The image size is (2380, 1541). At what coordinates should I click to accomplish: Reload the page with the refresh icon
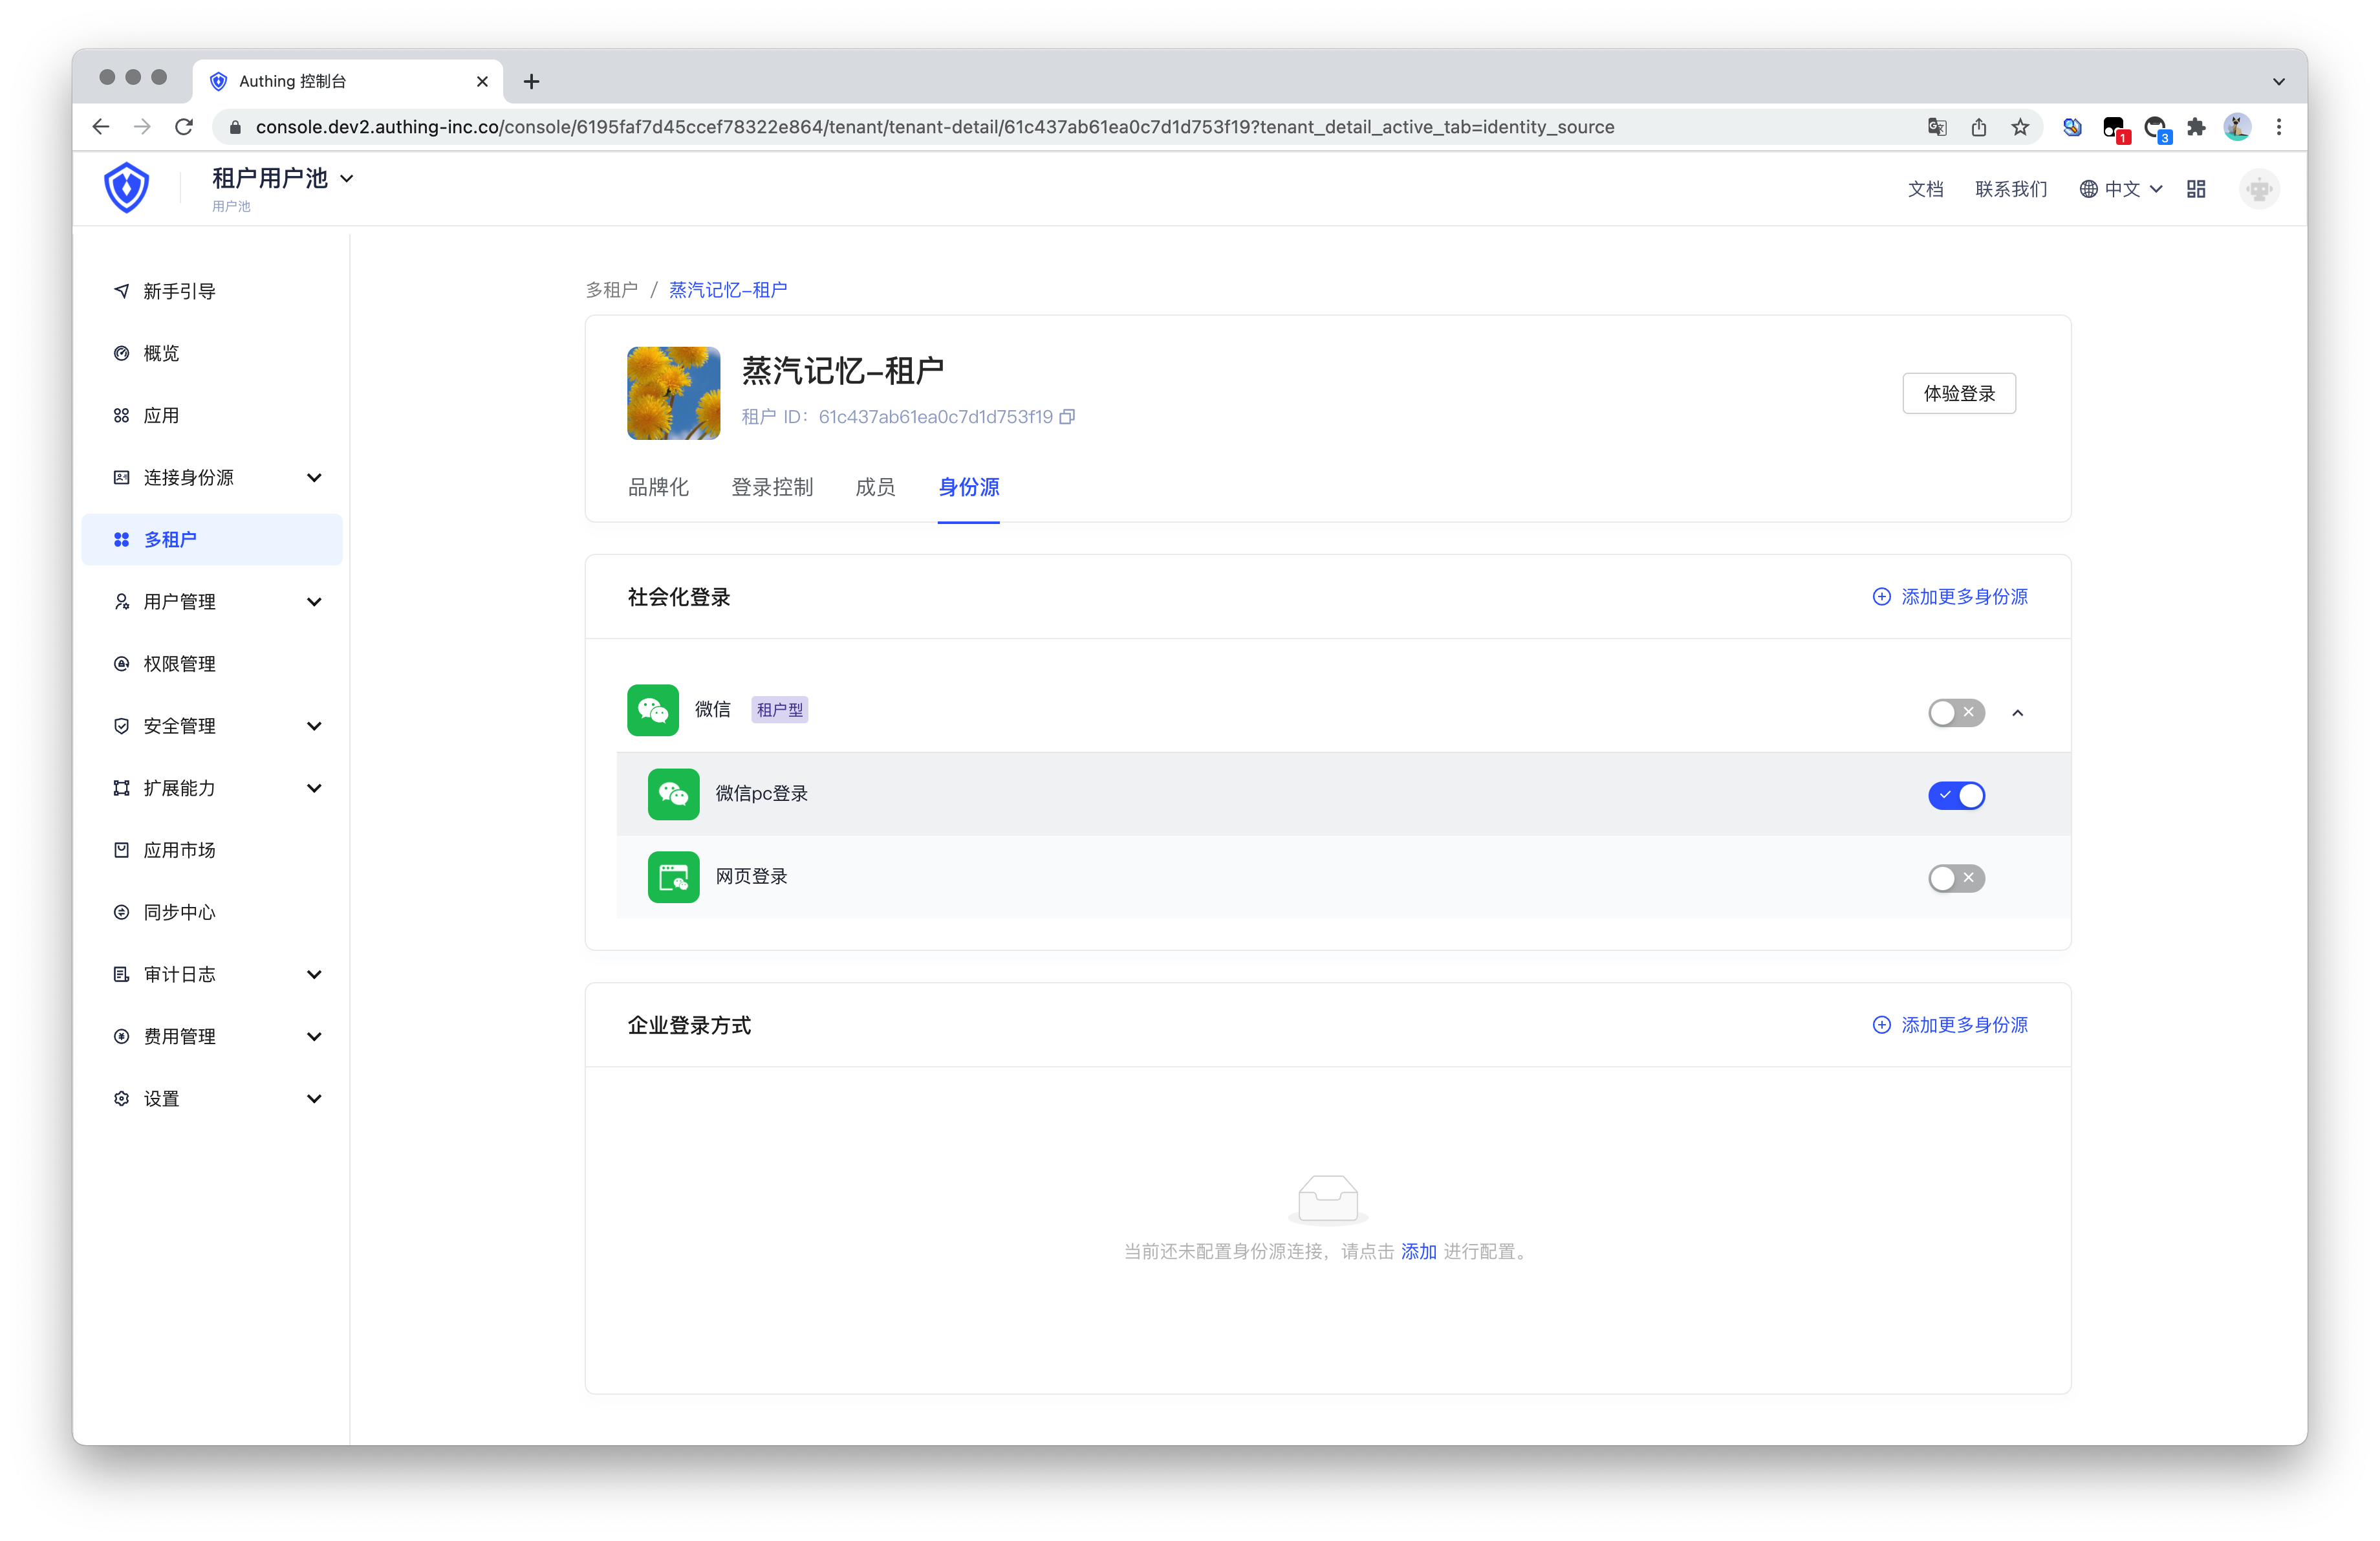pos(184,127)
